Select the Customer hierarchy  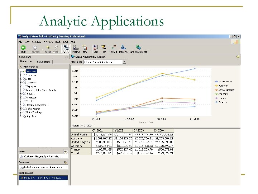pos(31,75)
